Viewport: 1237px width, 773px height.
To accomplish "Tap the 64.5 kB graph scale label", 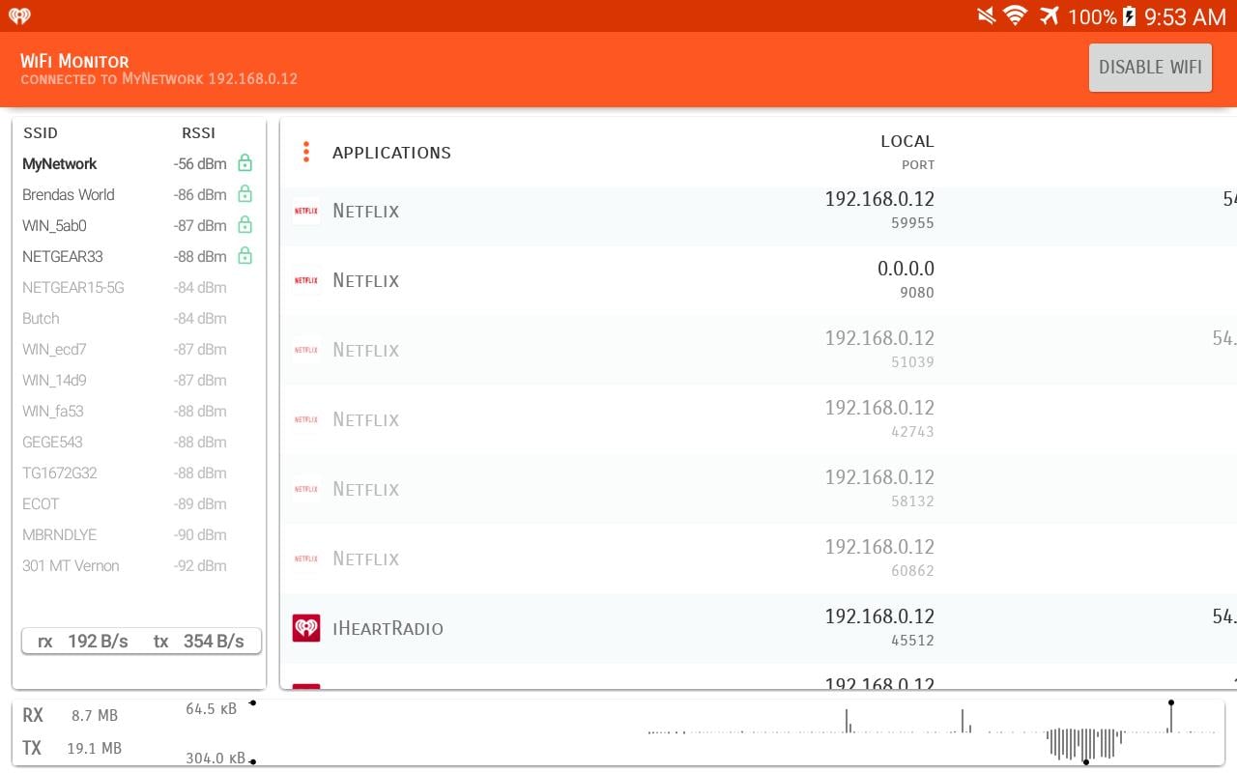I will click(211, 708).
